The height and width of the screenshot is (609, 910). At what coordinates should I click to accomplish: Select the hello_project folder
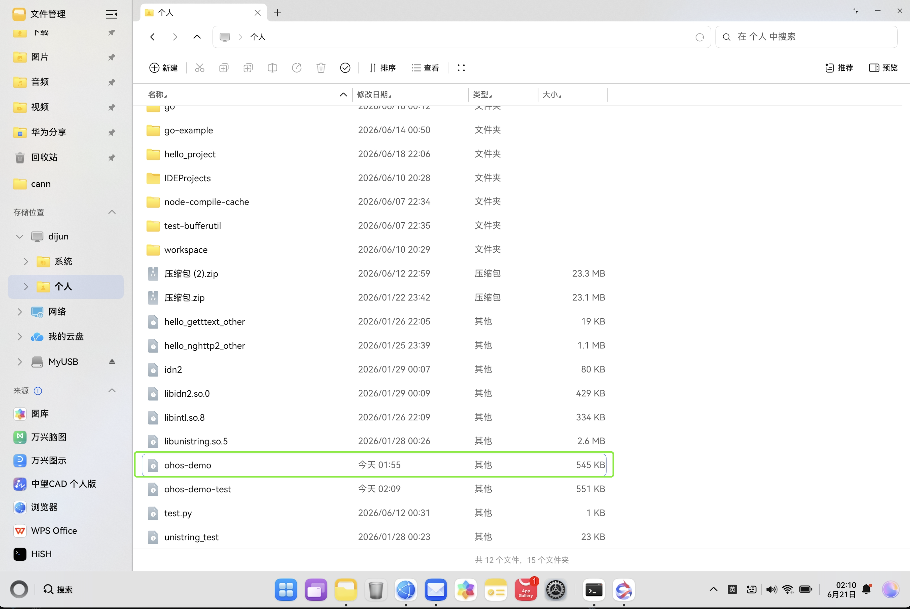click(x=374, y=154)
